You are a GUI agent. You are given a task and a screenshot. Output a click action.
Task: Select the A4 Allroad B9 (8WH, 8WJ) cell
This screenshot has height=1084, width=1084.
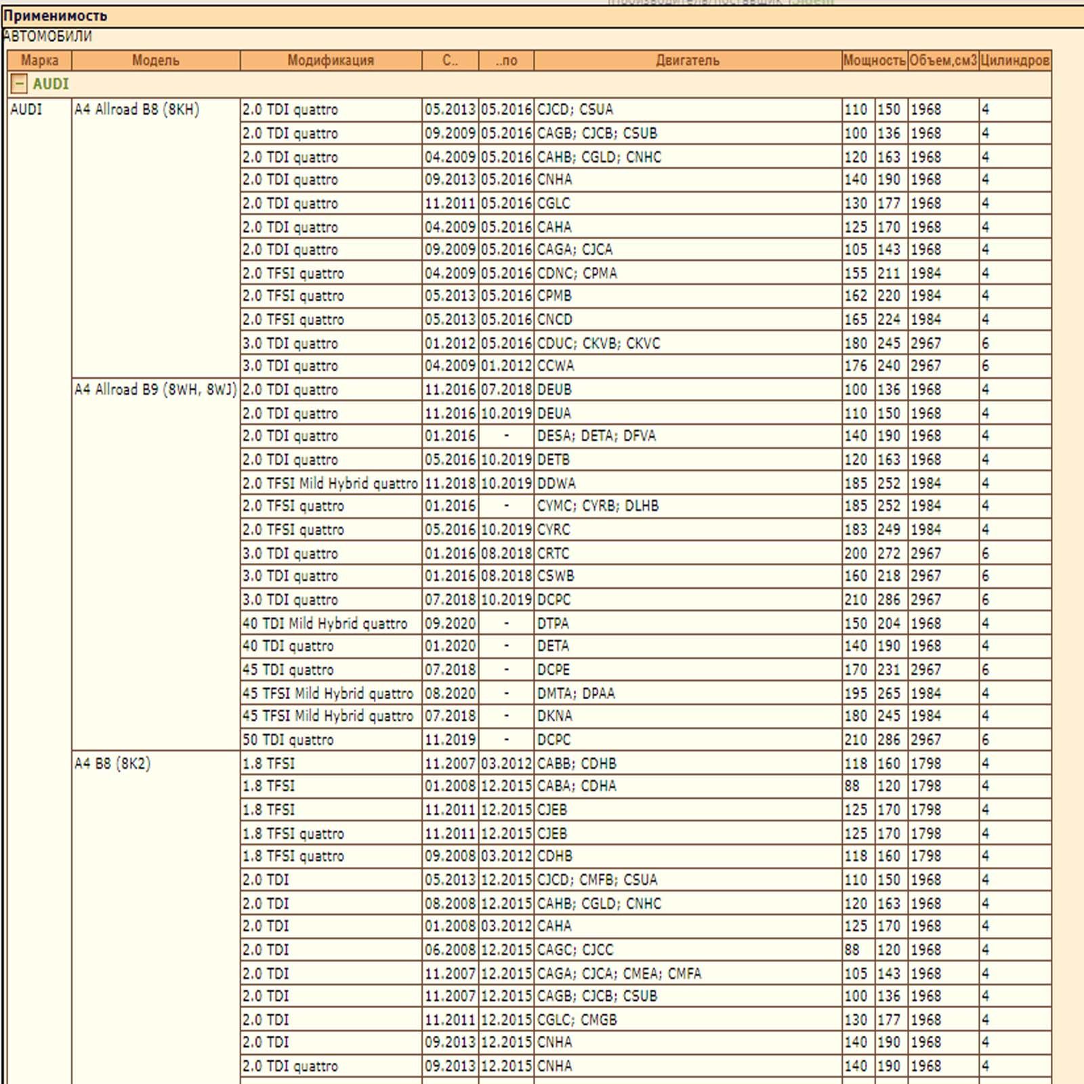click(x=155, y=390)
